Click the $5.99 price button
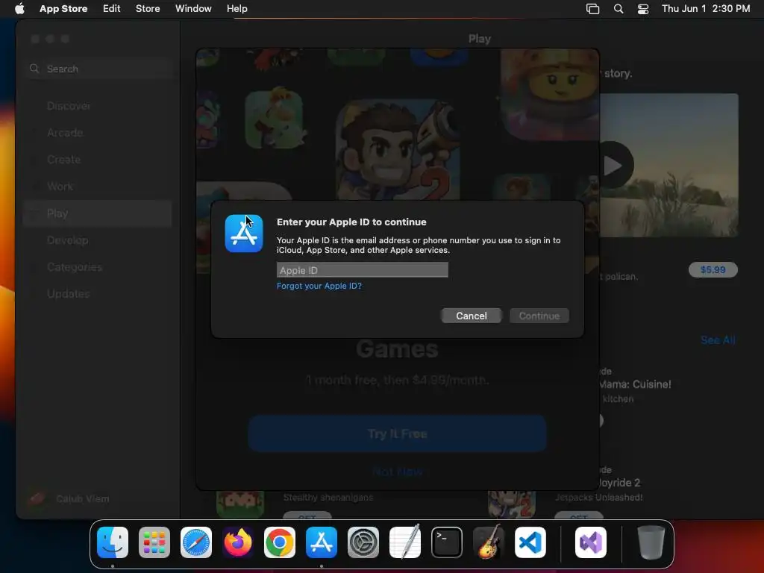The image size is (764, 573). [x=713, y=270]
